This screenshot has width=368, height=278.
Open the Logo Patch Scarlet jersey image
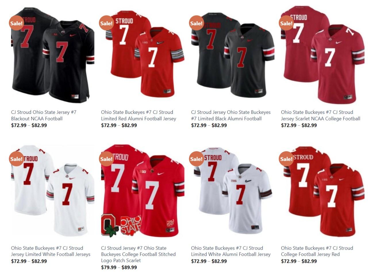(x=143, y=191)
